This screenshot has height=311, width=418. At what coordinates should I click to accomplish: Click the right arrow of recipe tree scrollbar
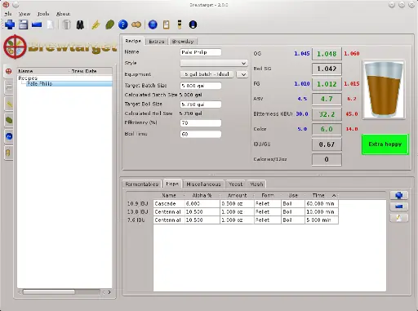109,292
